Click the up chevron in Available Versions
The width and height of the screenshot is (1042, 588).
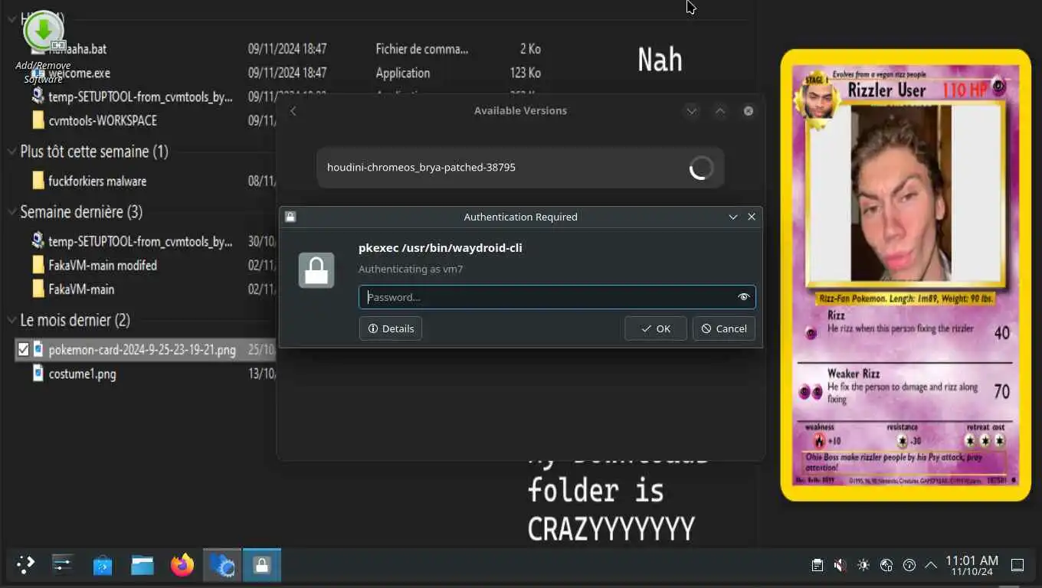720,111
